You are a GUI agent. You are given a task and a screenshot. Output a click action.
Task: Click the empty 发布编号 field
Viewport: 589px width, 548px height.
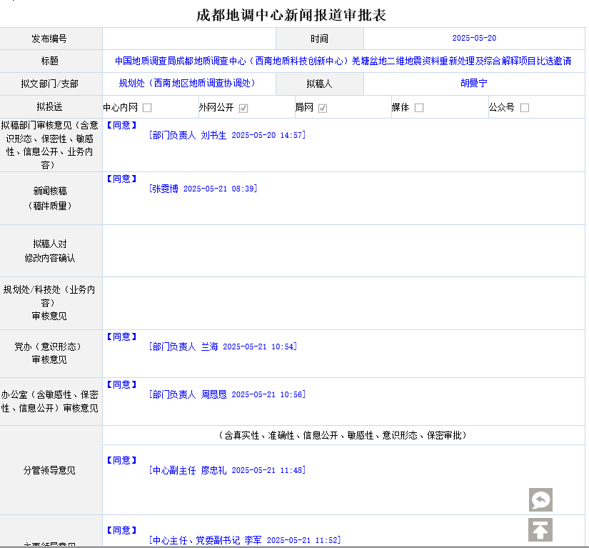pos(188,39)
